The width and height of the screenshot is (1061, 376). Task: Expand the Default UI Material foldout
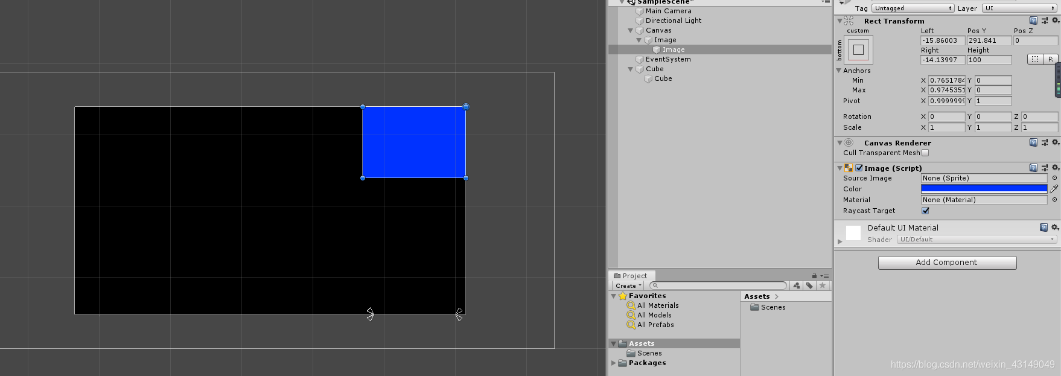[x=840, y=241]
